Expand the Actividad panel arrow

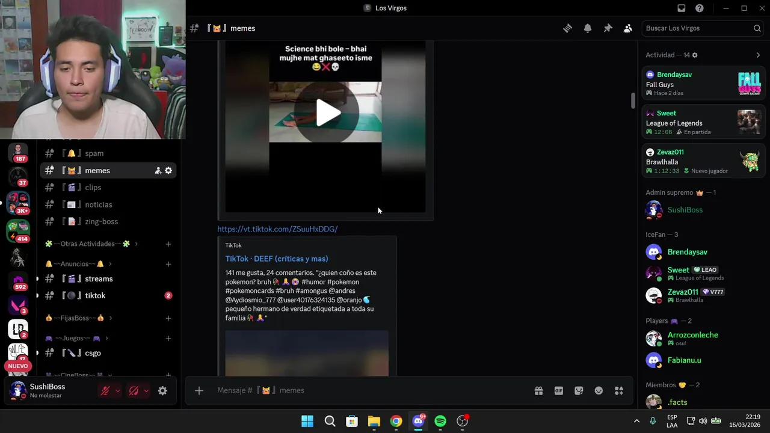point(758,55)
